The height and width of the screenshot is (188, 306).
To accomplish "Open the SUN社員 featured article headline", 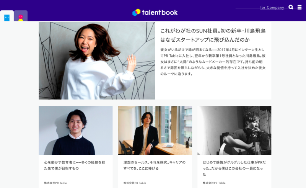I will pos(213,35).
